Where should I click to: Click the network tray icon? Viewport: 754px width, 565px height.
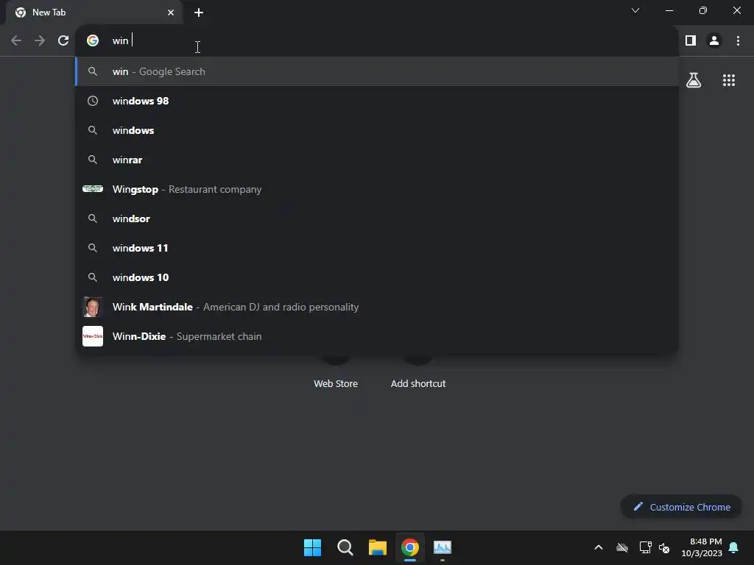coord(645,547)
